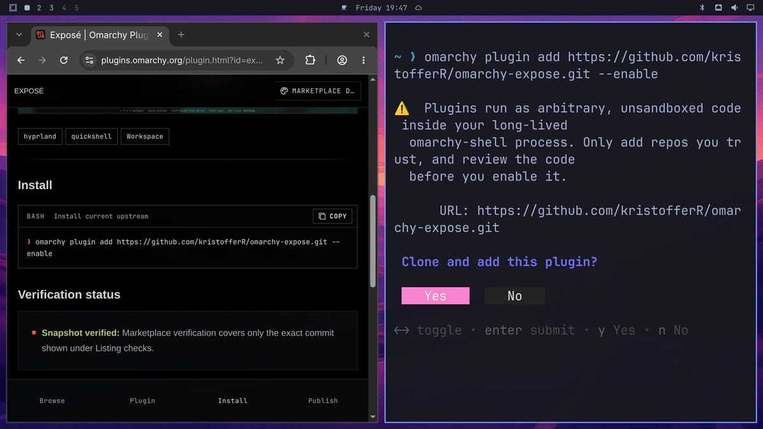763x429 pixels.
Task: Focus the plugins.omarchy.org address bar
Action: tap(182, 60)
